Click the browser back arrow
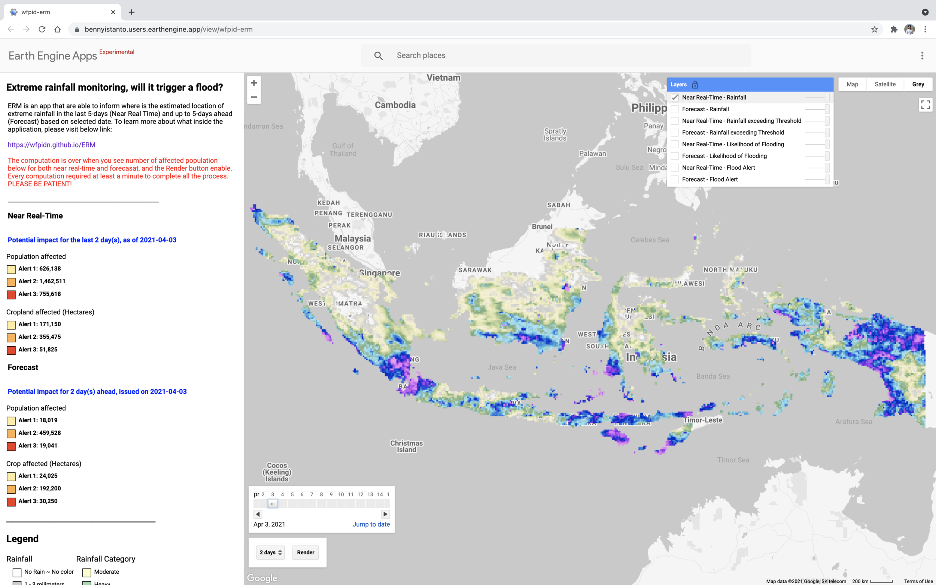This screenshot has width=936, height=585. (x=11, y=30)
